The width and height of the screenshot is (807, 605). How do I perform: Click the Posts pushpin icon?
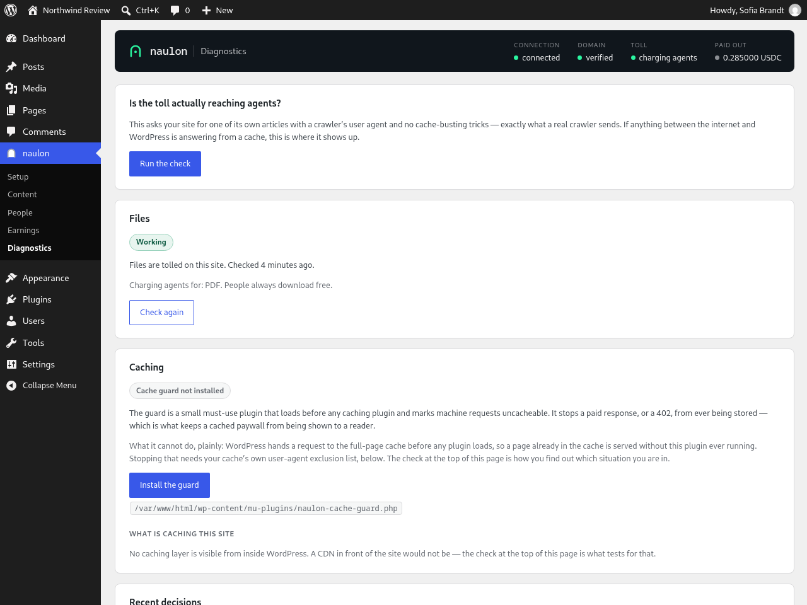[11, 67]
